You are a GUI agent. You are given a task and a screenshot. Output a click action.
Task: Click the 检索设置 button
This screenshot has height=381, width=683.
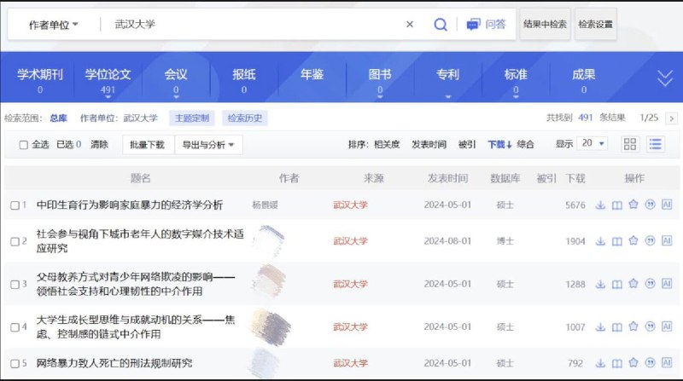595,25
